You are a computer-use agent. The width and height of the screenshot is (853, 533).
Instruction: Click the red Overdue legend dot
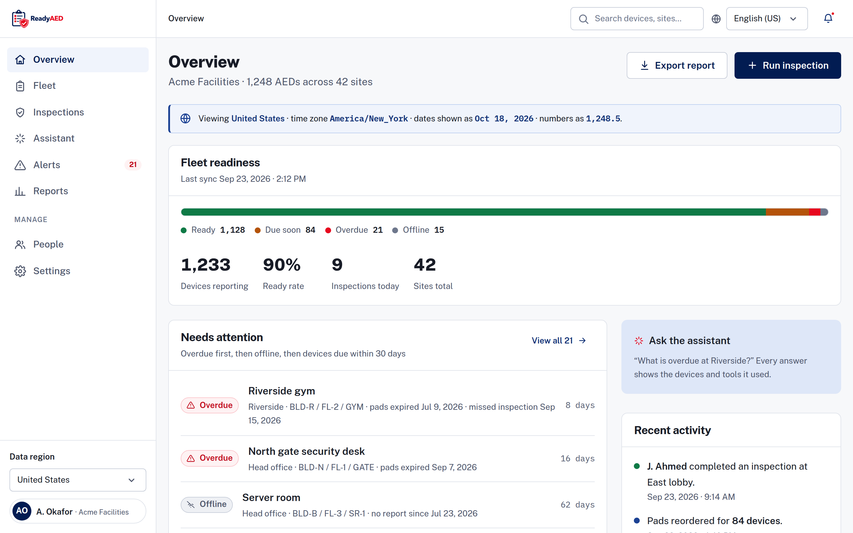[x=328, y=230]
